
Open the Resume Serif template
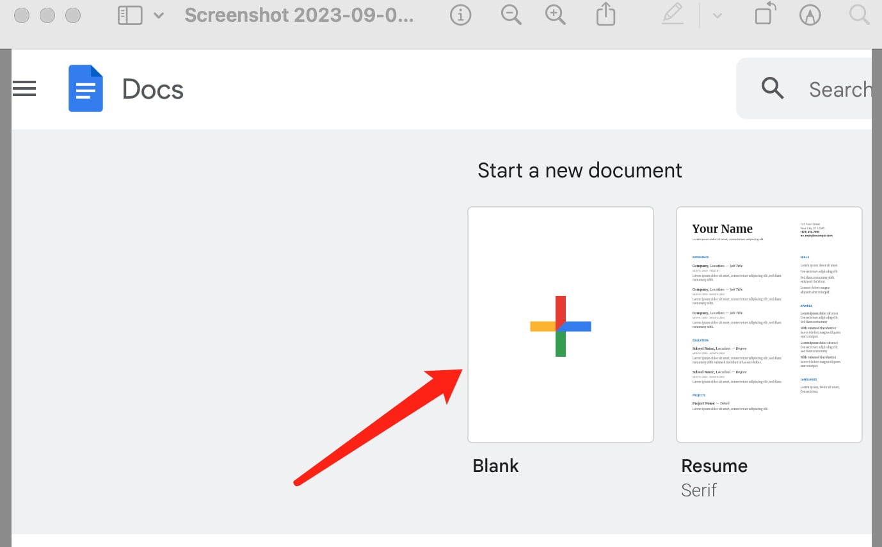click(x=769, y=325)
